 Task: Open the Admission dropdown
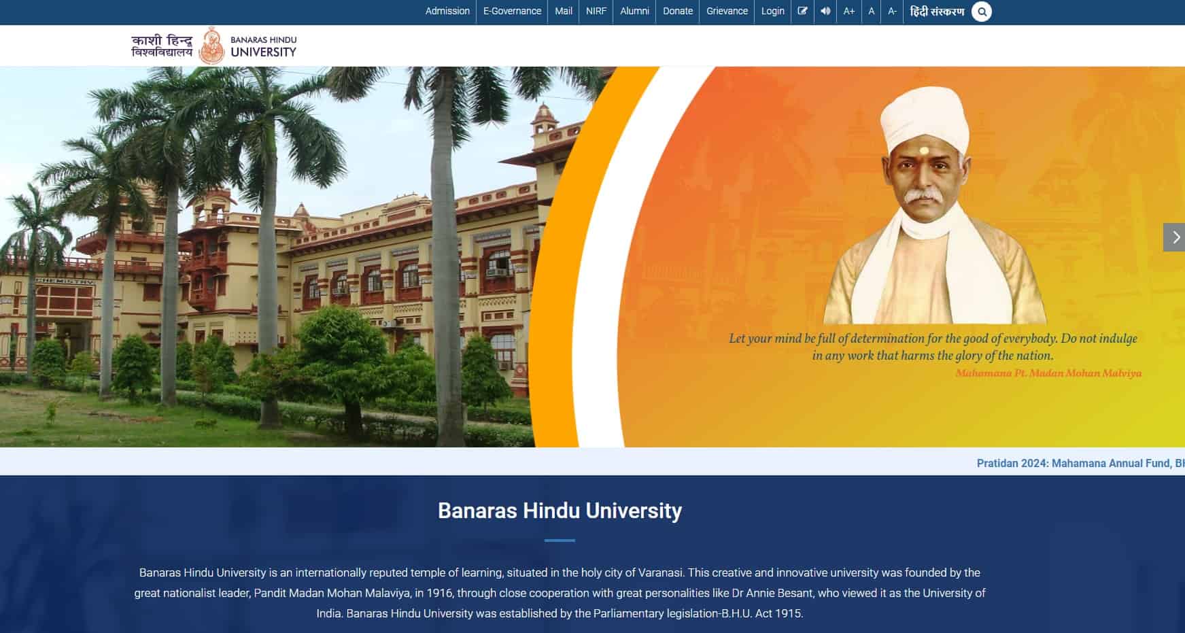point(447,11)
